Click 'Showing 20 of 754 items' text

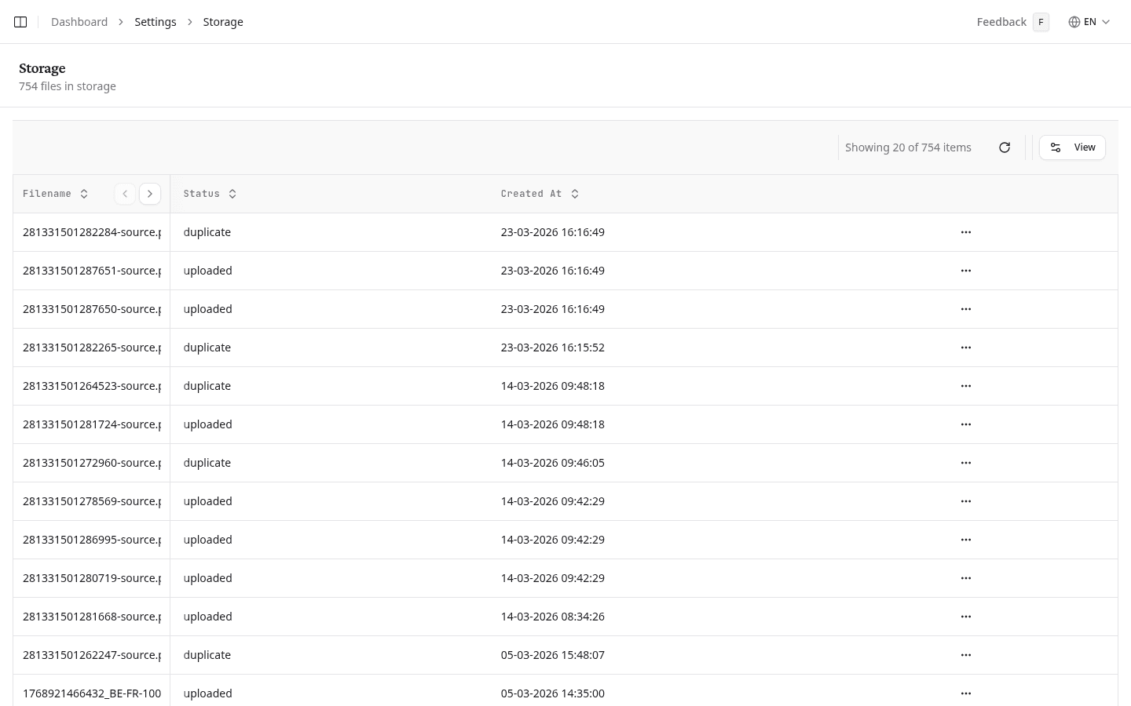point(908,147)
